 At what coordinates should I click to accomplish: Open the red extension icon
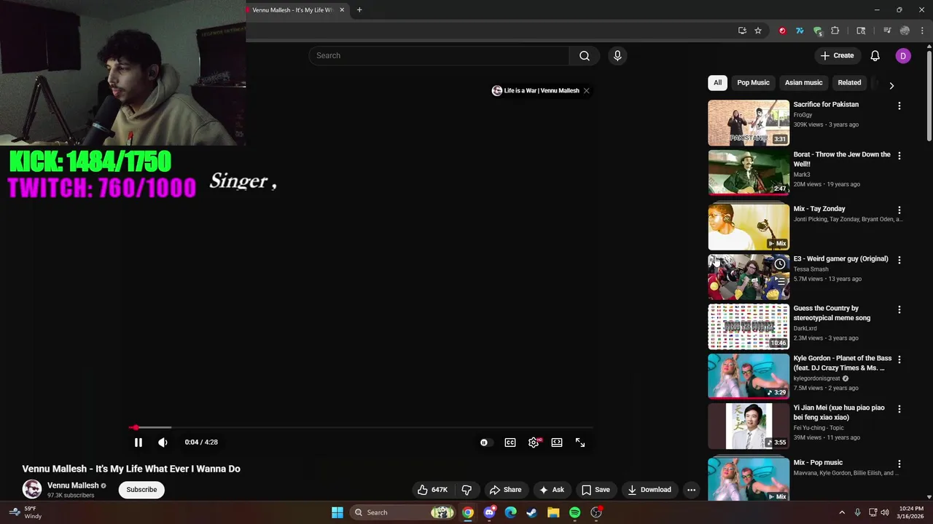pyautogui.click(x=782, y=31)
